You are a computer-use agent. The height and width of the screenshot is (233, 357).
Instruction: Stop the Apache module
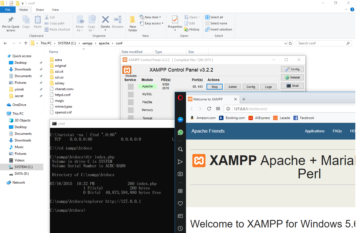click(214, 87)
